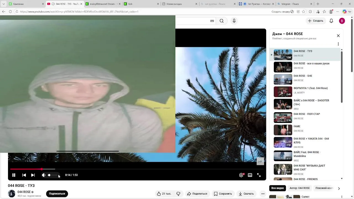Skip to next video in playlist
354x199 pixels.
[x=33, y=175]
